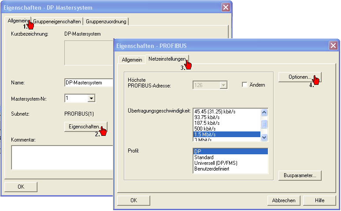Click OK in the PROFIBUS dialog

pyautogui.click(x=134, y=200)
